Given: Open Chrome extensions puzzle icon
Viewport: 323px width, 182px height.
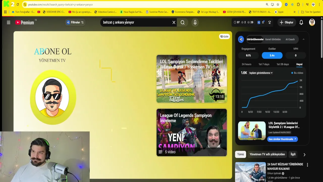Looking at the screenshot, I should [298, 5].
